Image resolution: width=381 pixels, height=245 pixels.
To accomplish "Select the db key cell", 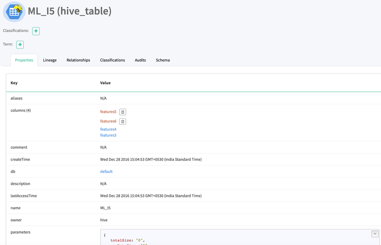I will (x=13, y=171).
